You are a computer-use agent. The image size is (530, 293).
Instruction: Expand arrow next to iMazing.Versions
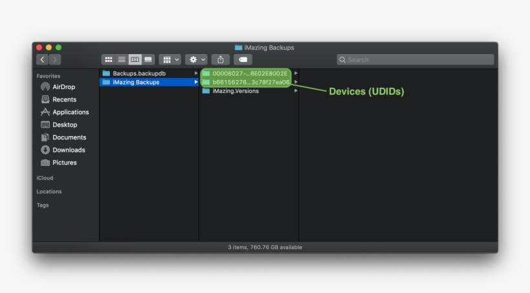click(296, 91)
